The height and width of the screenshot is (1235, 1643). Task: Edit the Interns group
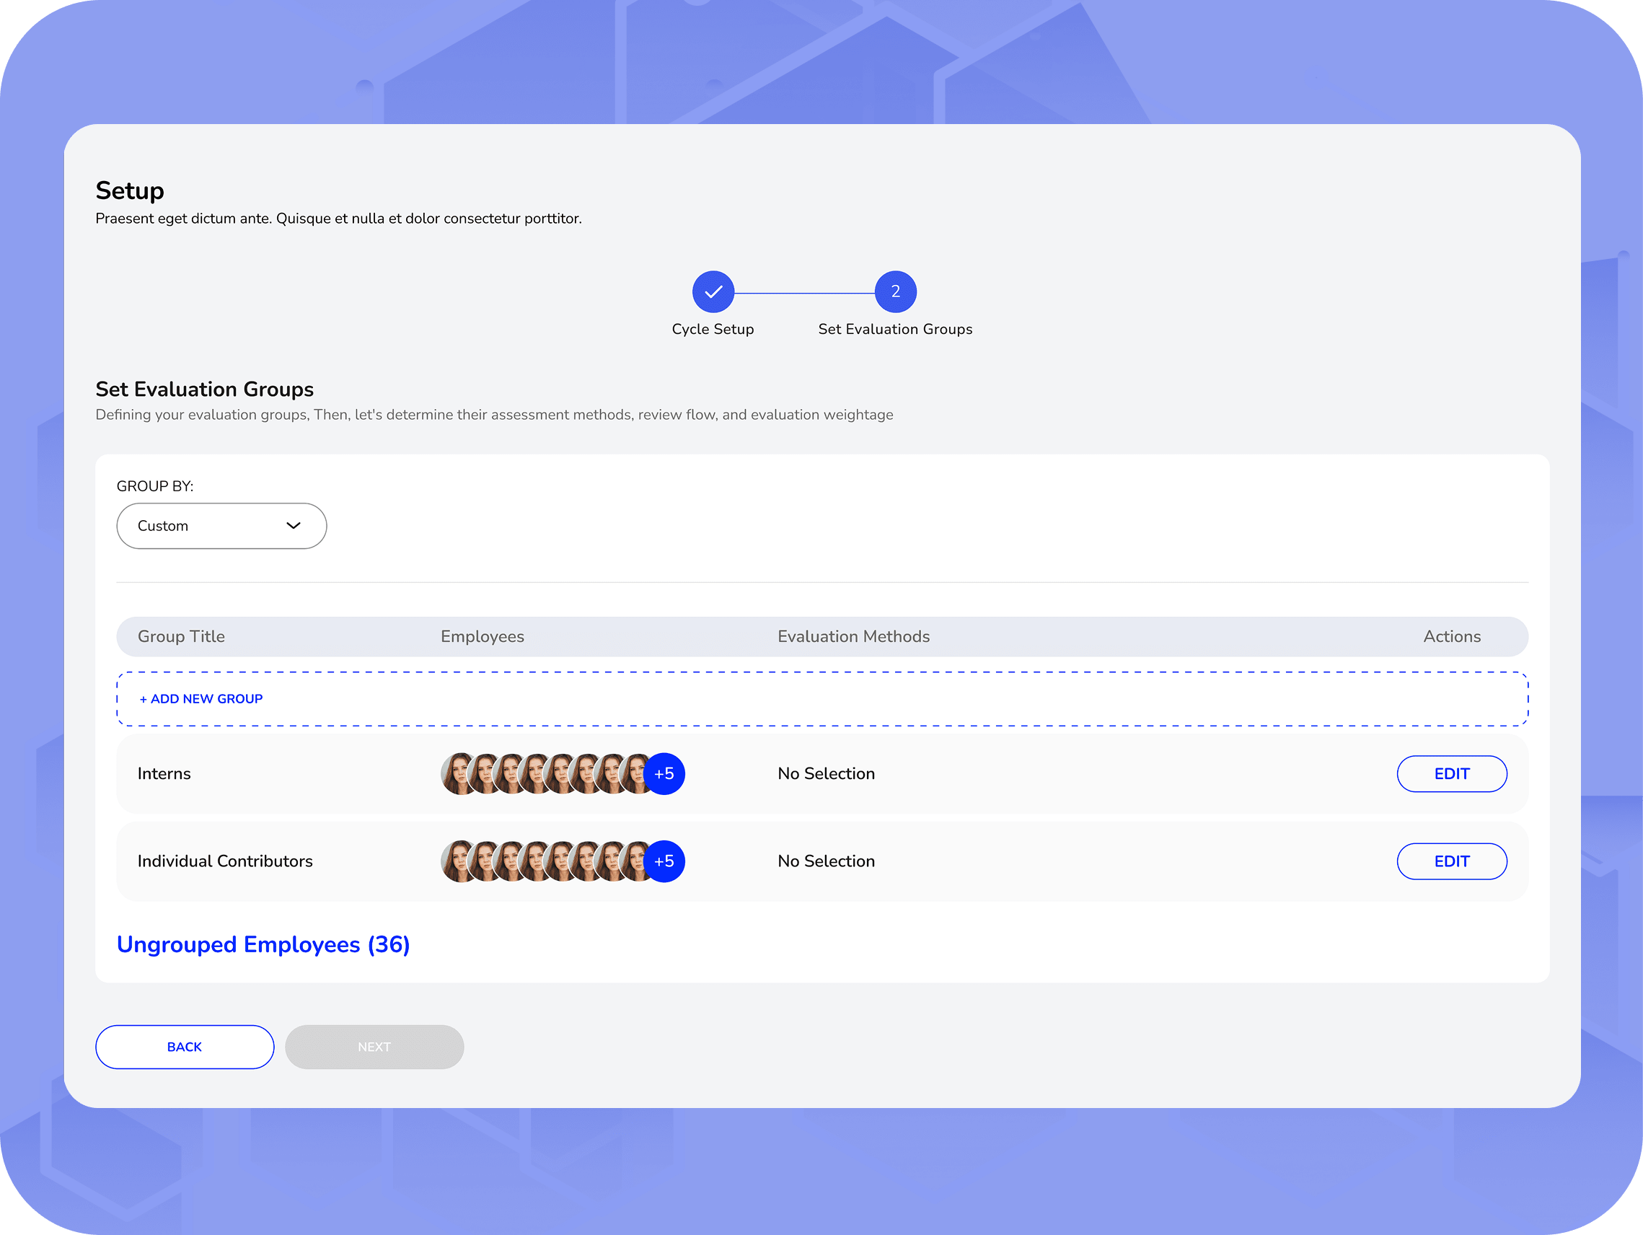(x=1450, y=773)
